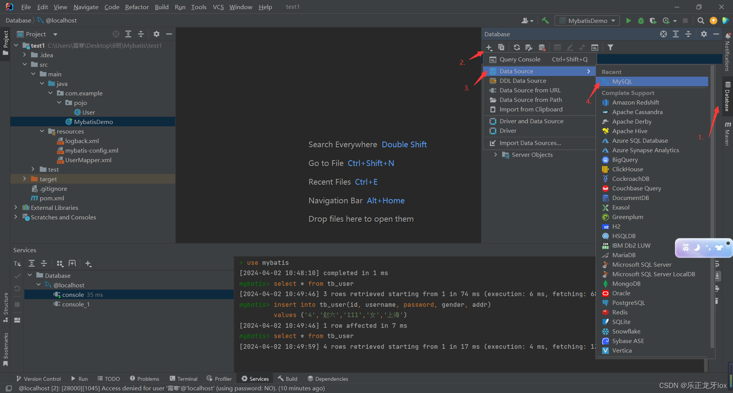733x393 pixels.
Task: Expand all in the Services toolbar
Action: tap(32, 263)
